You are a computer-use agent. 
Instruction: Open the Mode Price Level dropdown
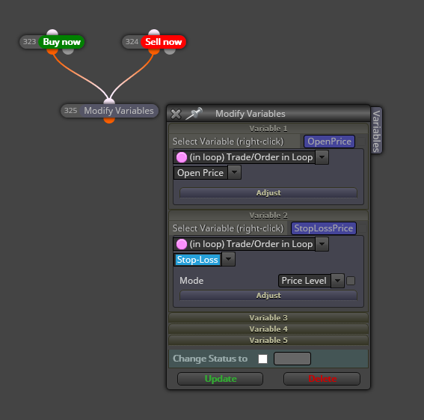(337, 281)
